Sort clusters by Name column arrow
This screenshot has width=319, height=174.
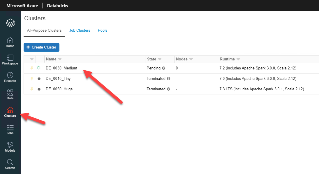coord(60,59)
